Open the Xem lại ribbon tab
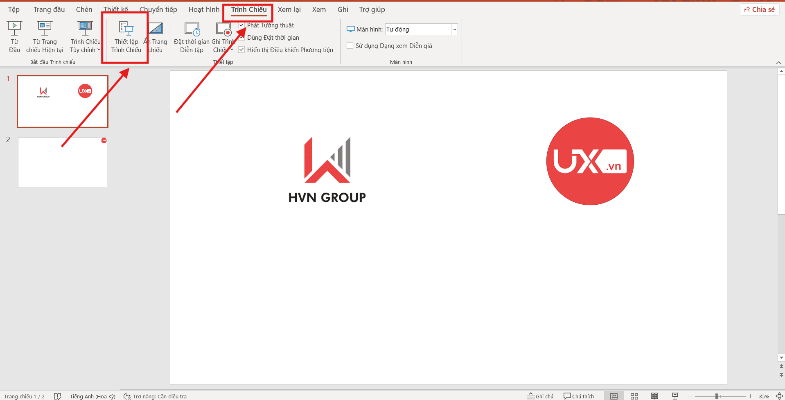 coord(289,9)
